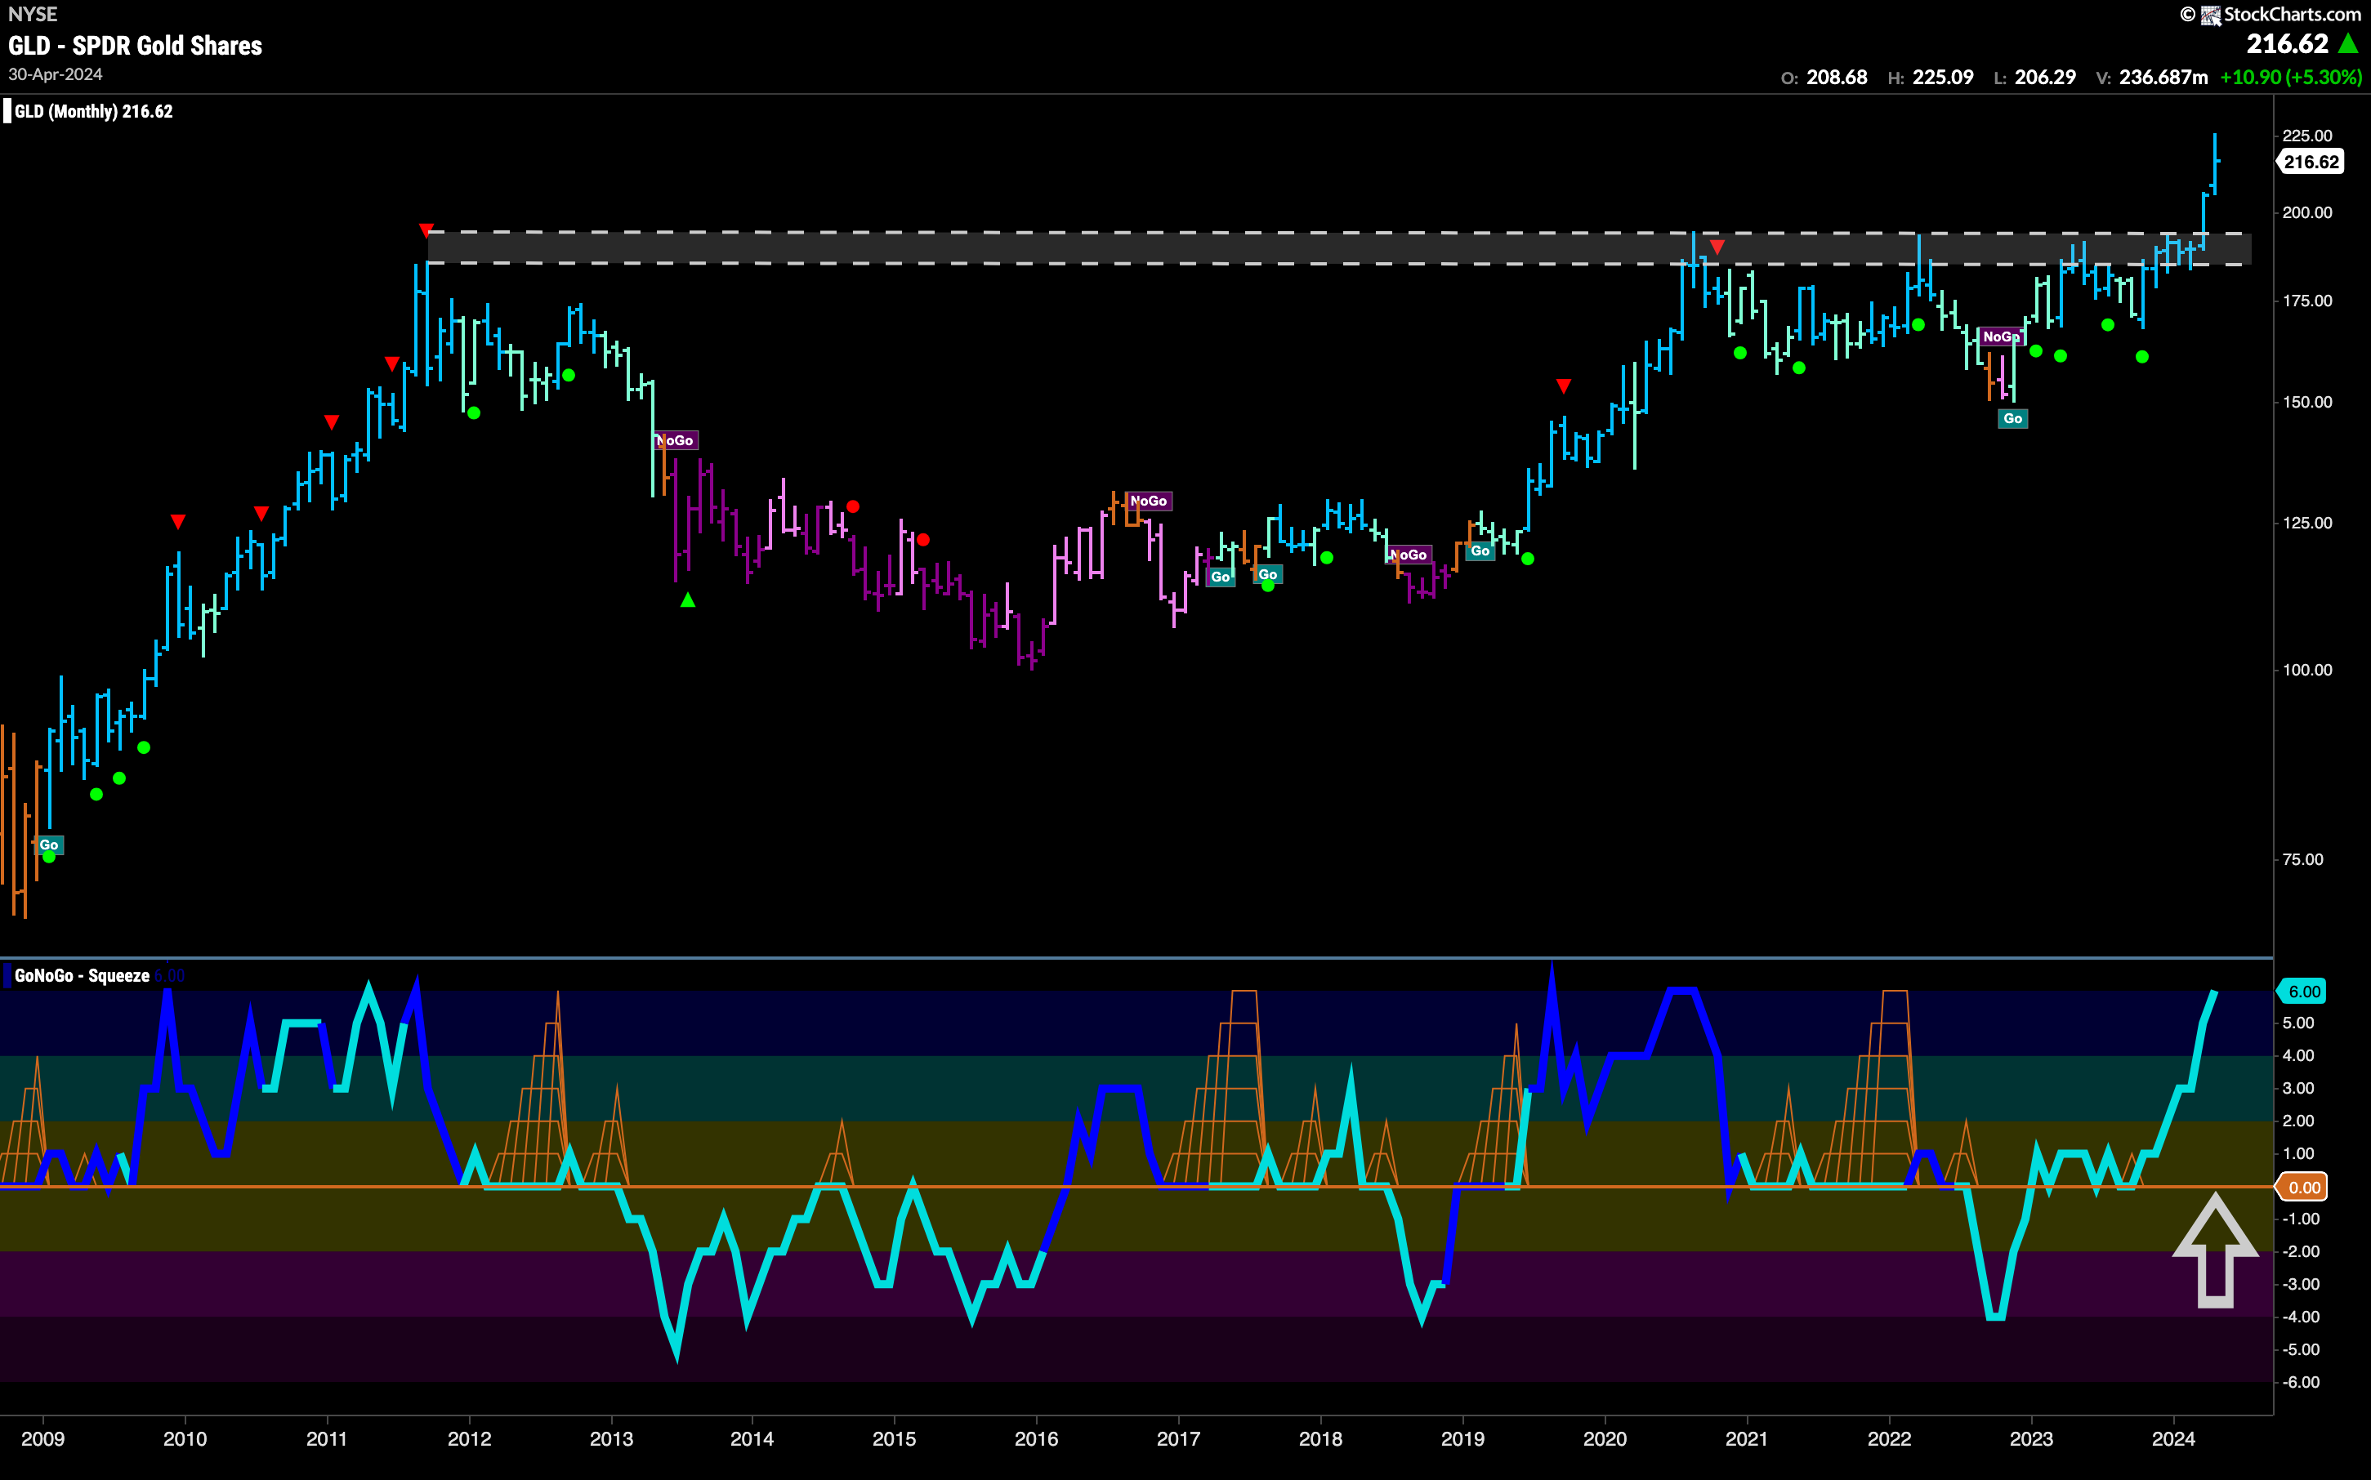
Task: Click the StockCharts.com logo text
Action: point(2292,14)
